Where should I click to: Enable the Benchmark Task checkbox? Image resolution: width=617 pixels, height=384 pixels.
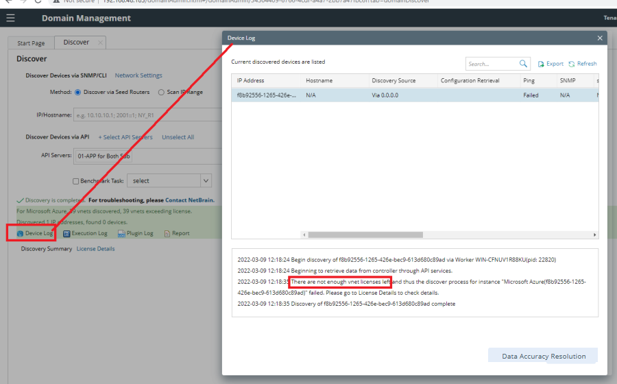click(x=75, y=182)
